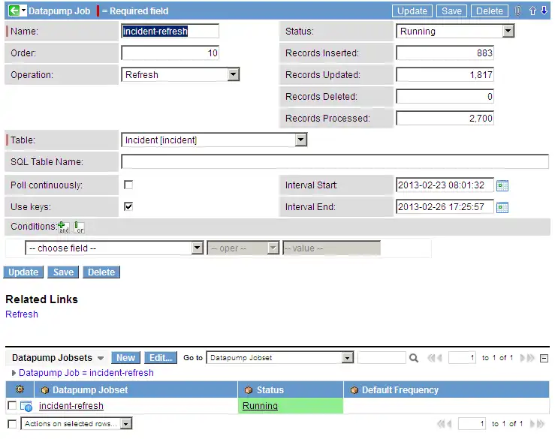Image resolution: width=555 pixels, height=439 pixels.
Task: Click the list search text box
Action: (x=382, y=358)
